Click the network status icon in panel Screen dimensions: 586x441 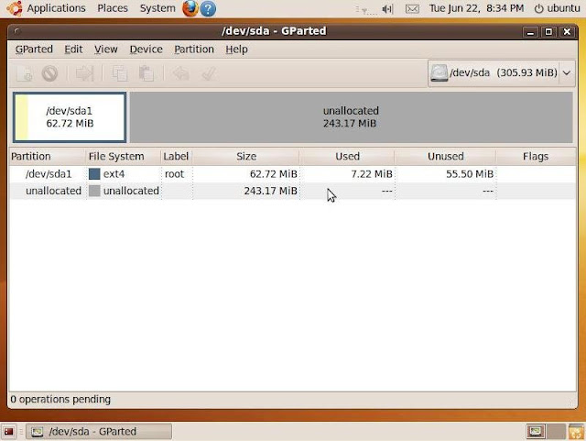[x=365, y=9]
